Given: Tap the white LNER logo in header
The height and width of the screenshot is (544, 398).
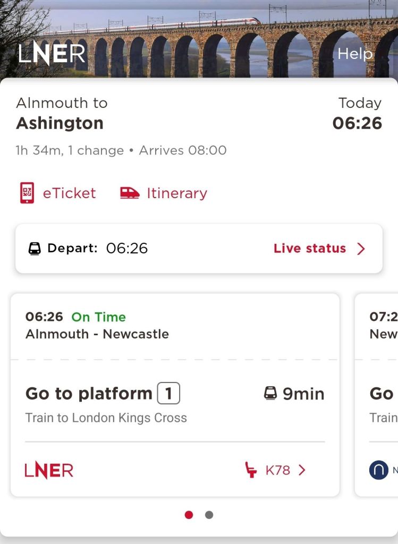Looking at the screenshot, I should coord(52,54).
